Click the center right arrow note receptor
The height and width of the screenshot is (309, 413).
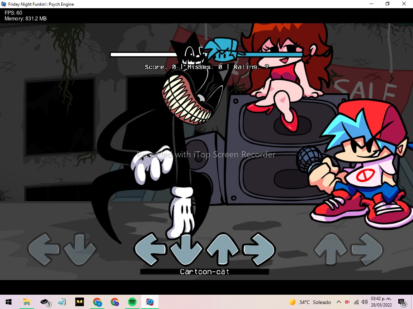pyautogui.click(x=259, y=249)
